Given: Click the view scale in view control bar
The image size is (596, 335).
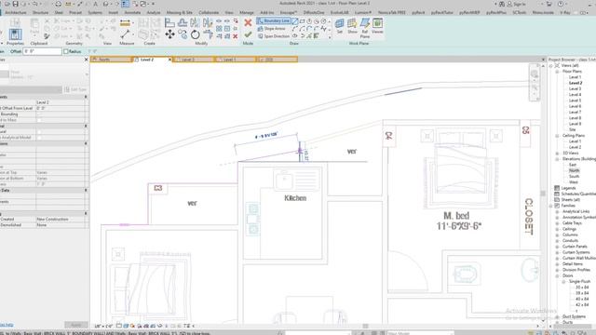Looking at the screenshot, I should 103,326.
